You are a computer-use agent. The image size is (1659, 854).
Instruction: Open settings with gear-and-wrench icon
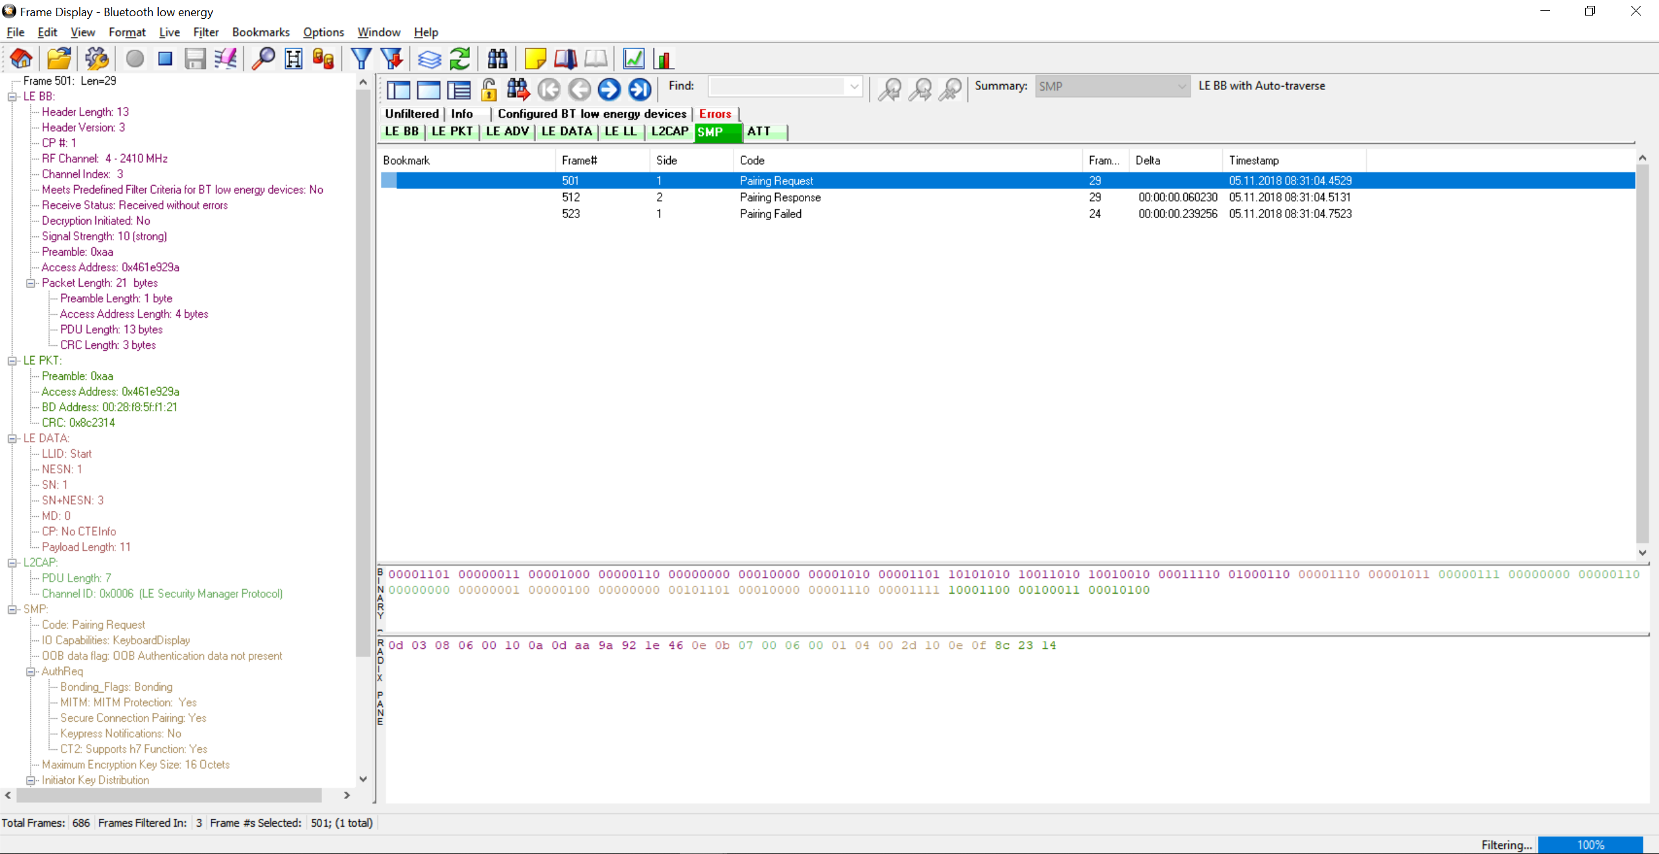coord(97,59)
